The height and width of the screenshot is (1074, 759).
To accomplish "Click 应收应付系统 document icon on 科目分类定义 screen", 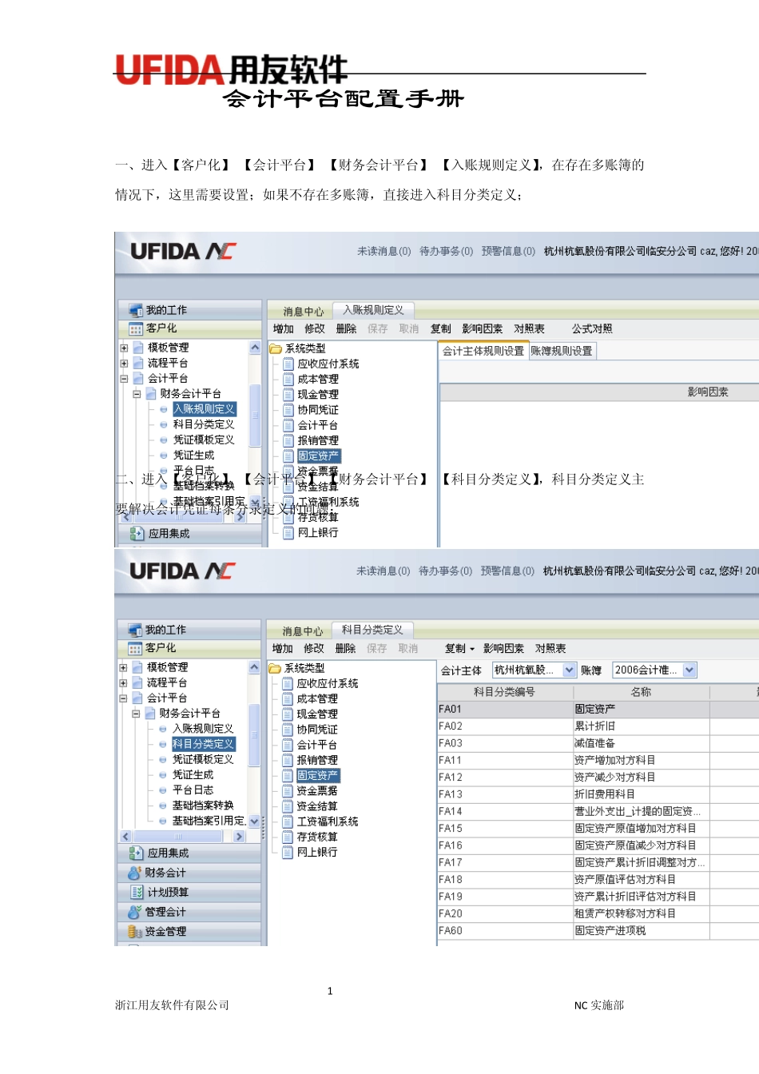I will [288, 683].
